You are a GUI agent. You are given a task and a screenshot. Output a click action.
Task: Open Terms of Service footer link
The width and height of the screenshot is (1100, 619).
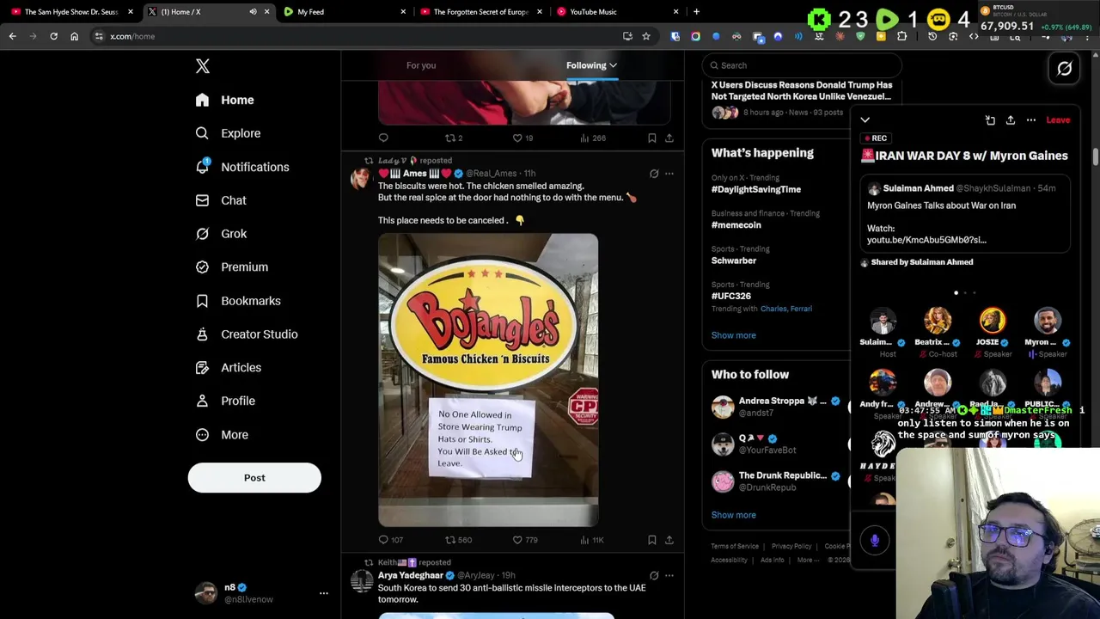tap(735, 546)
